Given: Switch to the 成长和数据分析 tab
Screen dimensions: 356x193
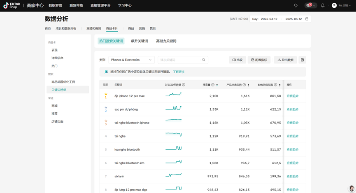Looking at the screenshot, I should (x=66, y=28).
